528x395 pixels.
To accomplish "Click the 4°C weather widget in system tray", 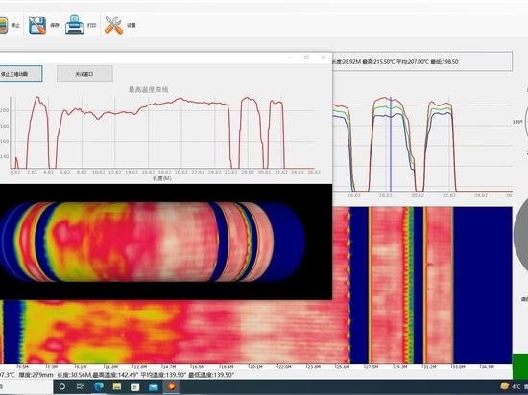I will tap(514, 386).
